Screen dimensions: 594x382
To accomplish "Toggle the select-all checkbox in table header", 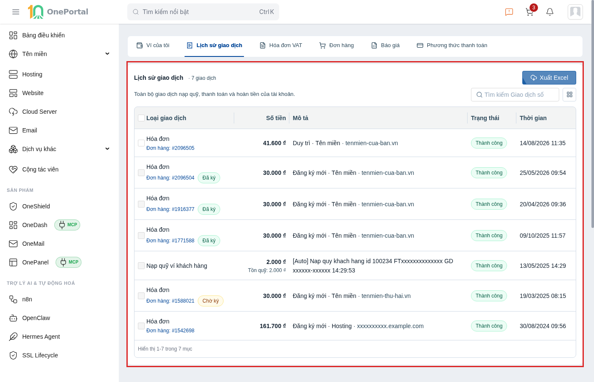I will click(141, 118).
